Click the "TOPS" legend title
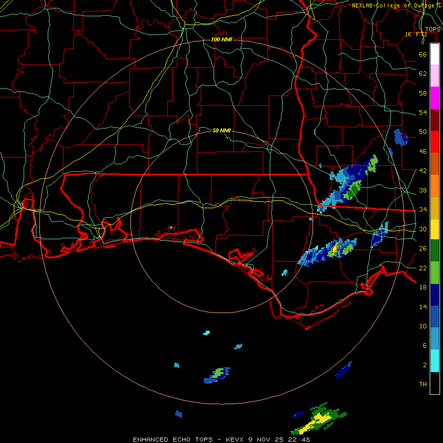443x443 pixels. (433, 30)
